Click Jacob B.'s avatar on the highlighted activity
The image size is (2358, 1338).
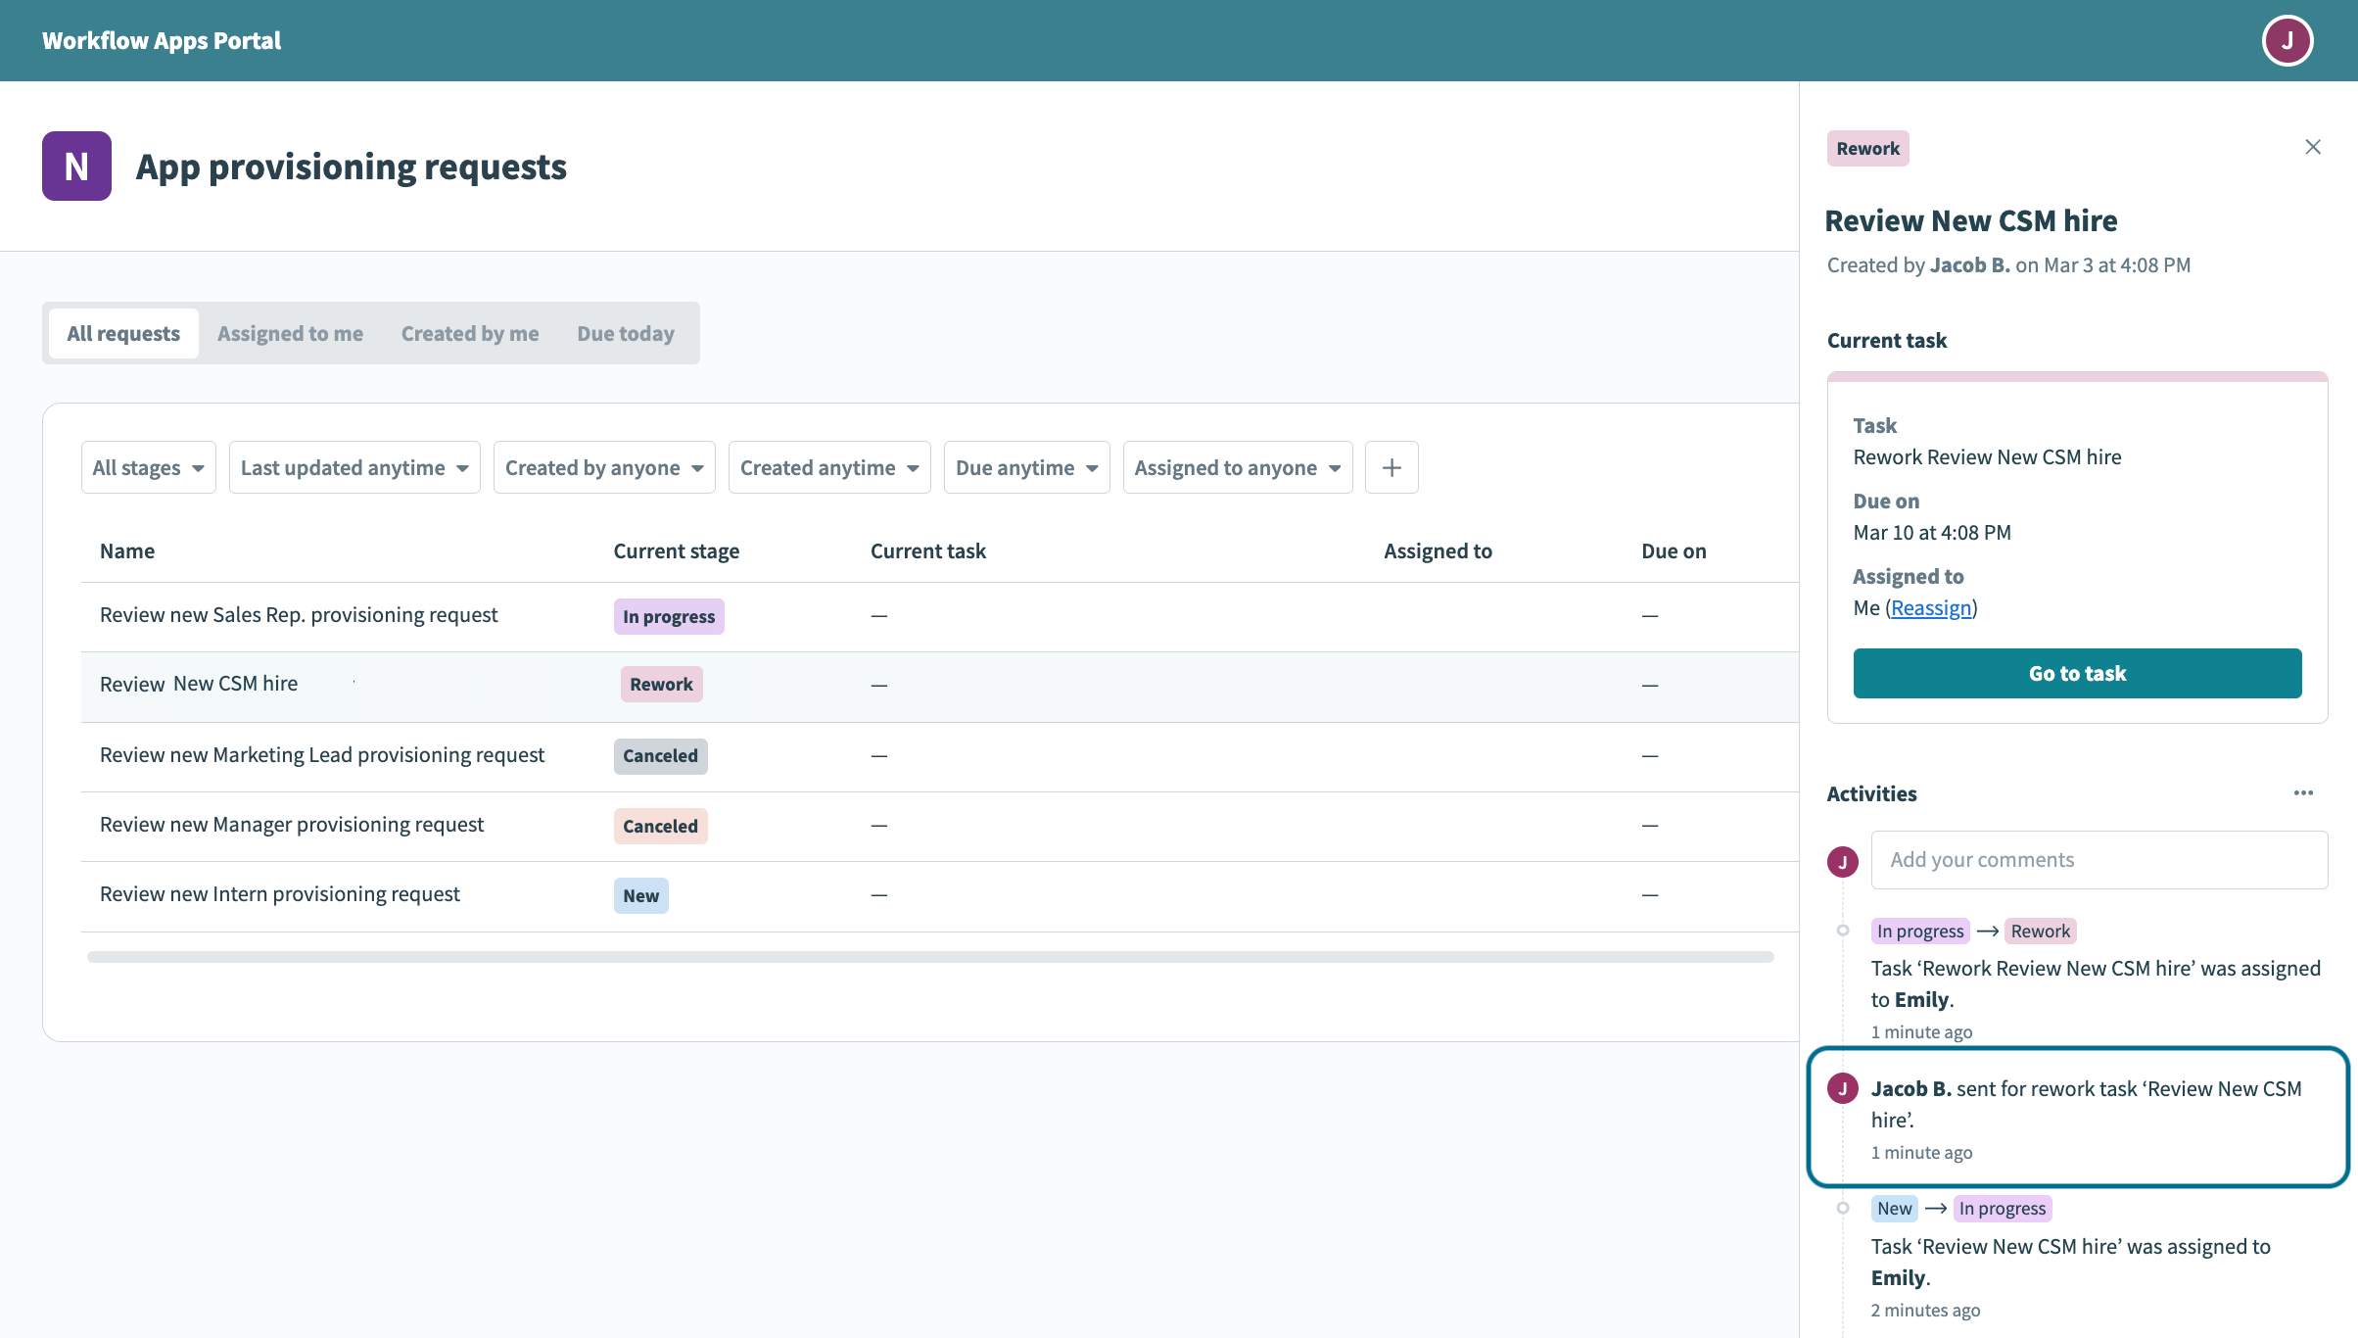pyautogui.click(x=1844, y=1087)
